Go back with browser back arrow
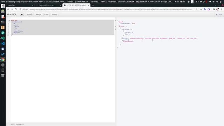 tap(8, 9)
